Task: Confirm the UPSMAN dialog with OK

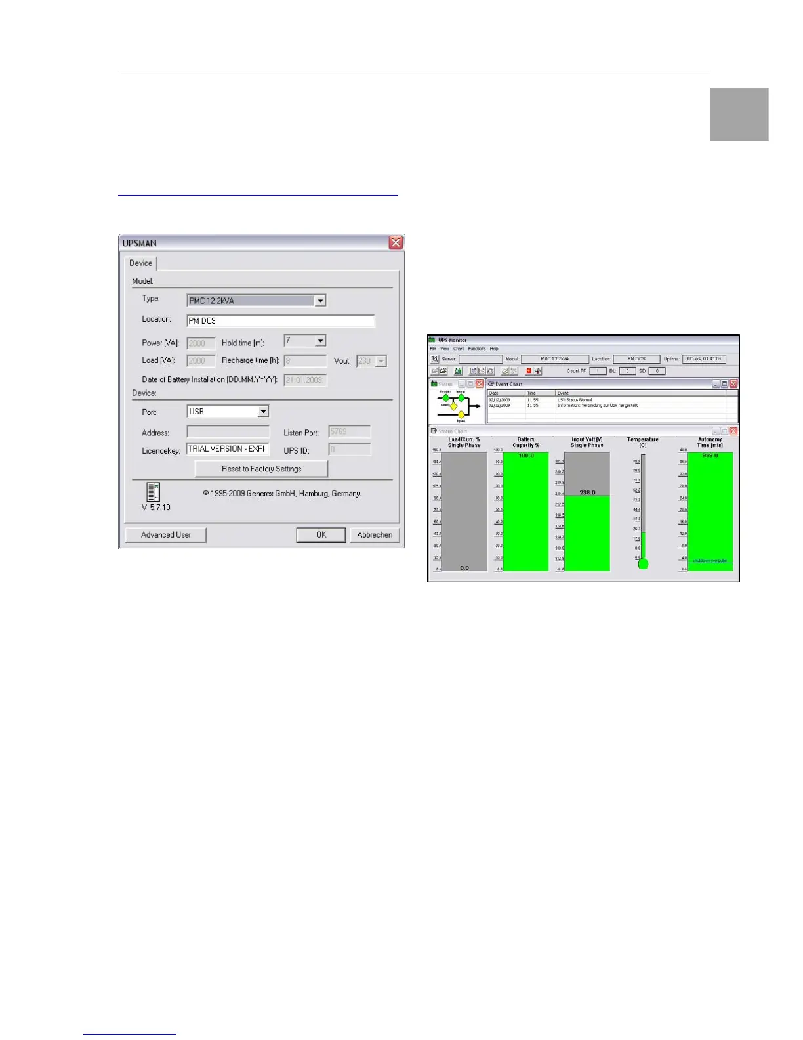Action: (321, 535)
